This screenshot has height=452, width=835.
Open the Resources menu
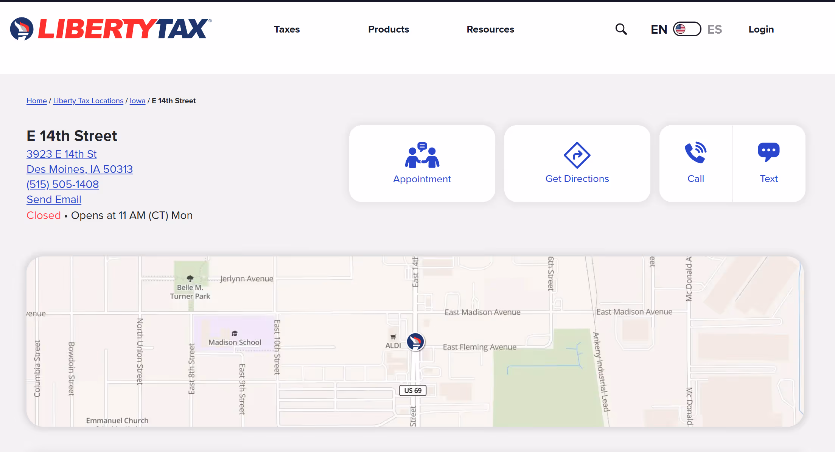coord(490,29)
